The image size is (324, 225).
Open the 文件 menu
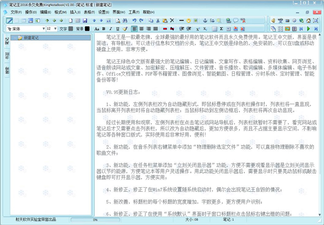pos(16,12)
